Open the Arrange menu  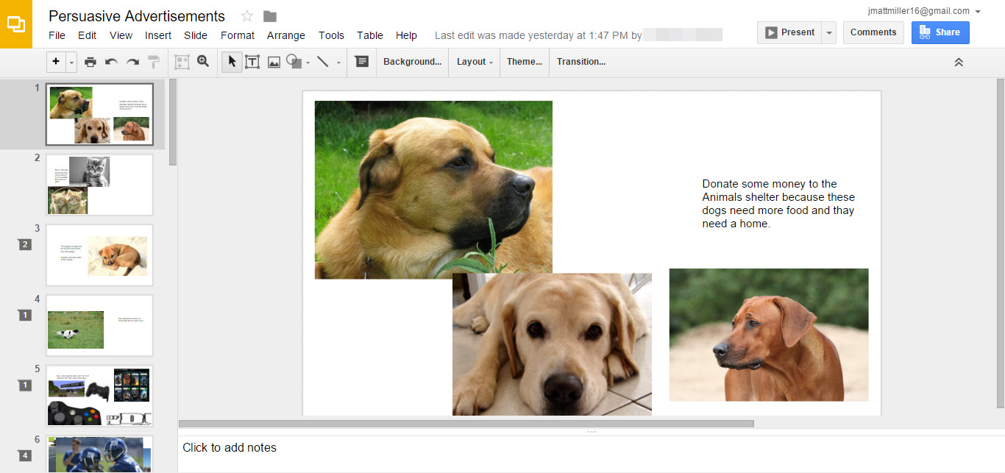coord(286,35)
